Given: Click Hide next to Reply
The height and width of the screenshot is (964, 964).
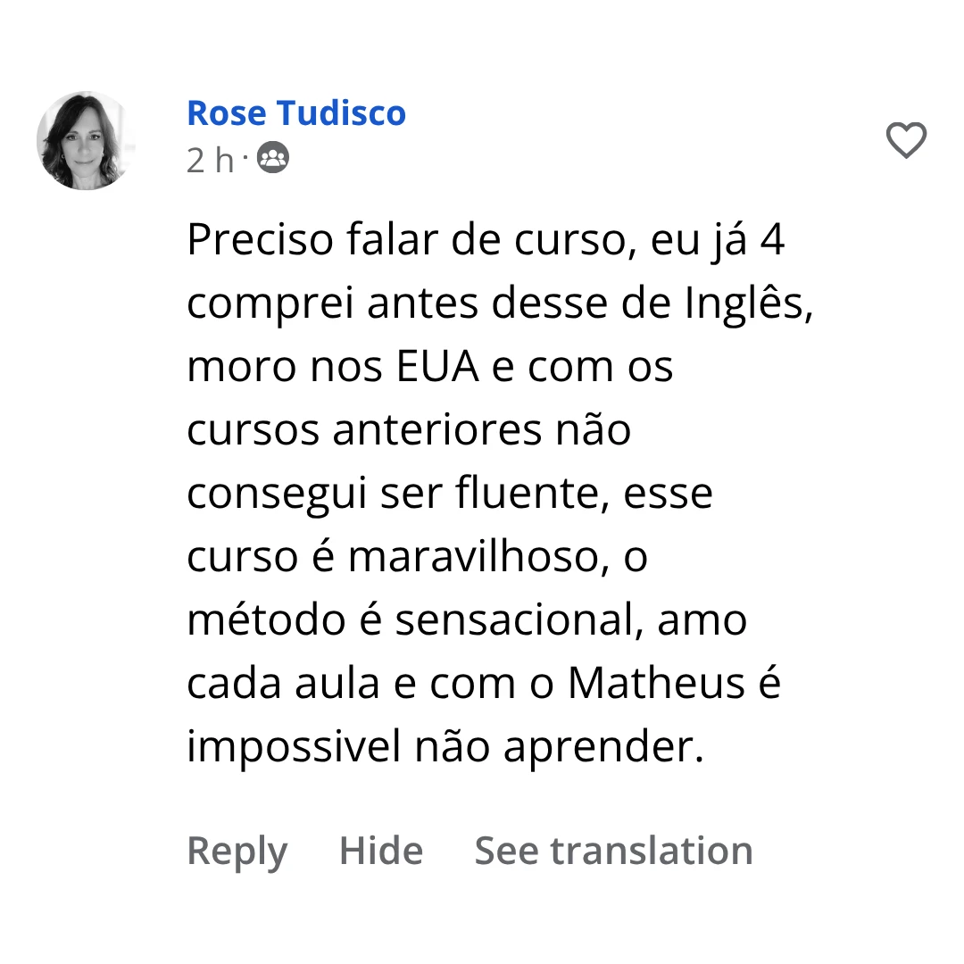Looking at the screenshot, I should point(380,850).
